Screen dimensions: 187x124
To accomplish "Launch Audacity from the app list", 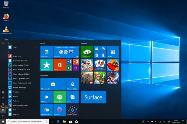I will coord(23,101).
